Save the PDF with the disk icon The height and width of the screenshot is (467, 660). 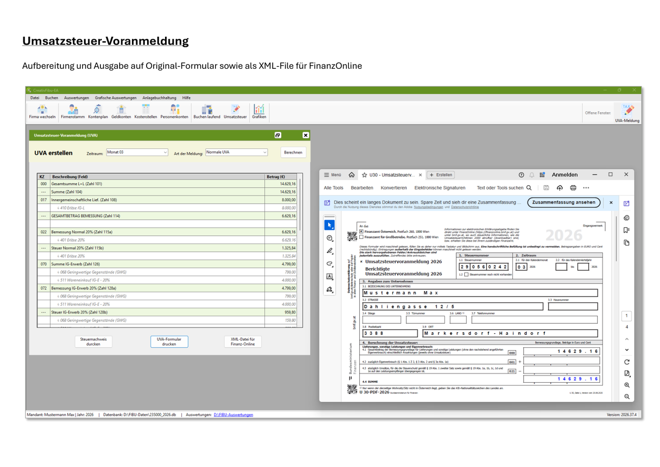[546, 188]
